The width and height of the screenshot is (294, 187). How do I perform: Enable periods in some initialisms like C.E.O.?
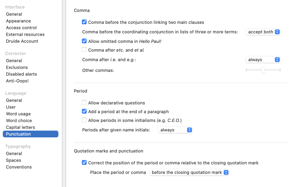84,120
